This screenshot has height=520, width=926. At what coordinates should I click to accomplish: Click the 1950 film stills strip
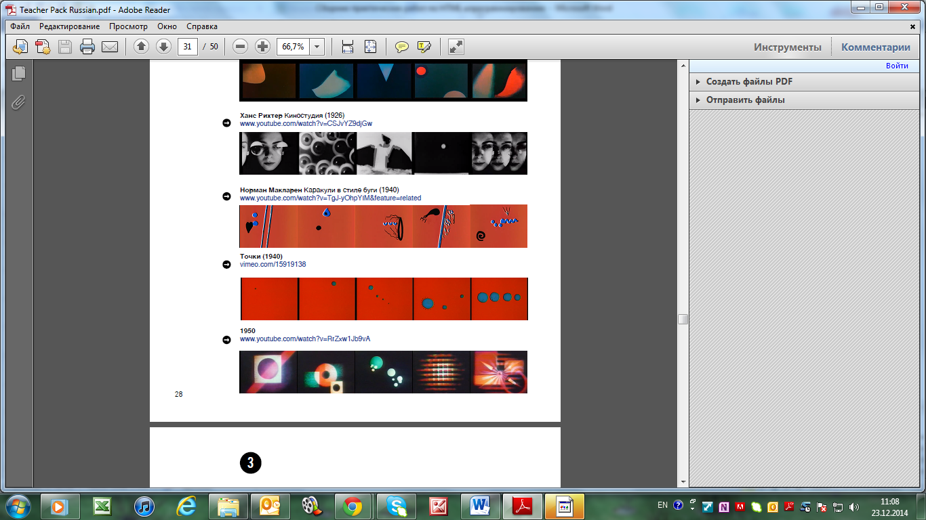click(x=383, y=372)
